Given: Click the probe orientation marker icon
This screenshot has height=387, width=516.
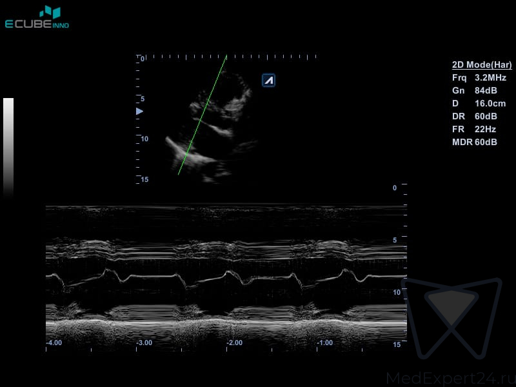Looking at the screenshot, I should (269, 80).
